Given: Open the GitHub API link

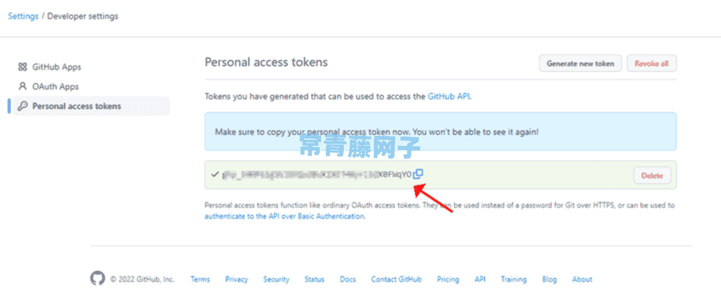Looking at the screenshot, I should tap(449, 97).
